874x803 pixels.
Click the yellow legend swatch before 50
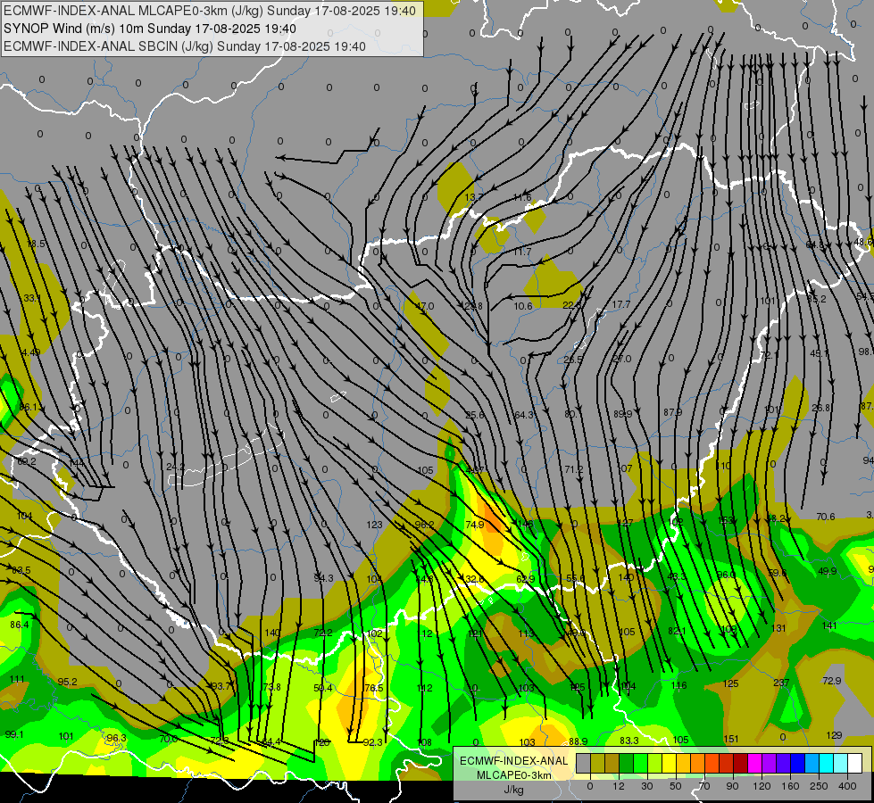669,763
